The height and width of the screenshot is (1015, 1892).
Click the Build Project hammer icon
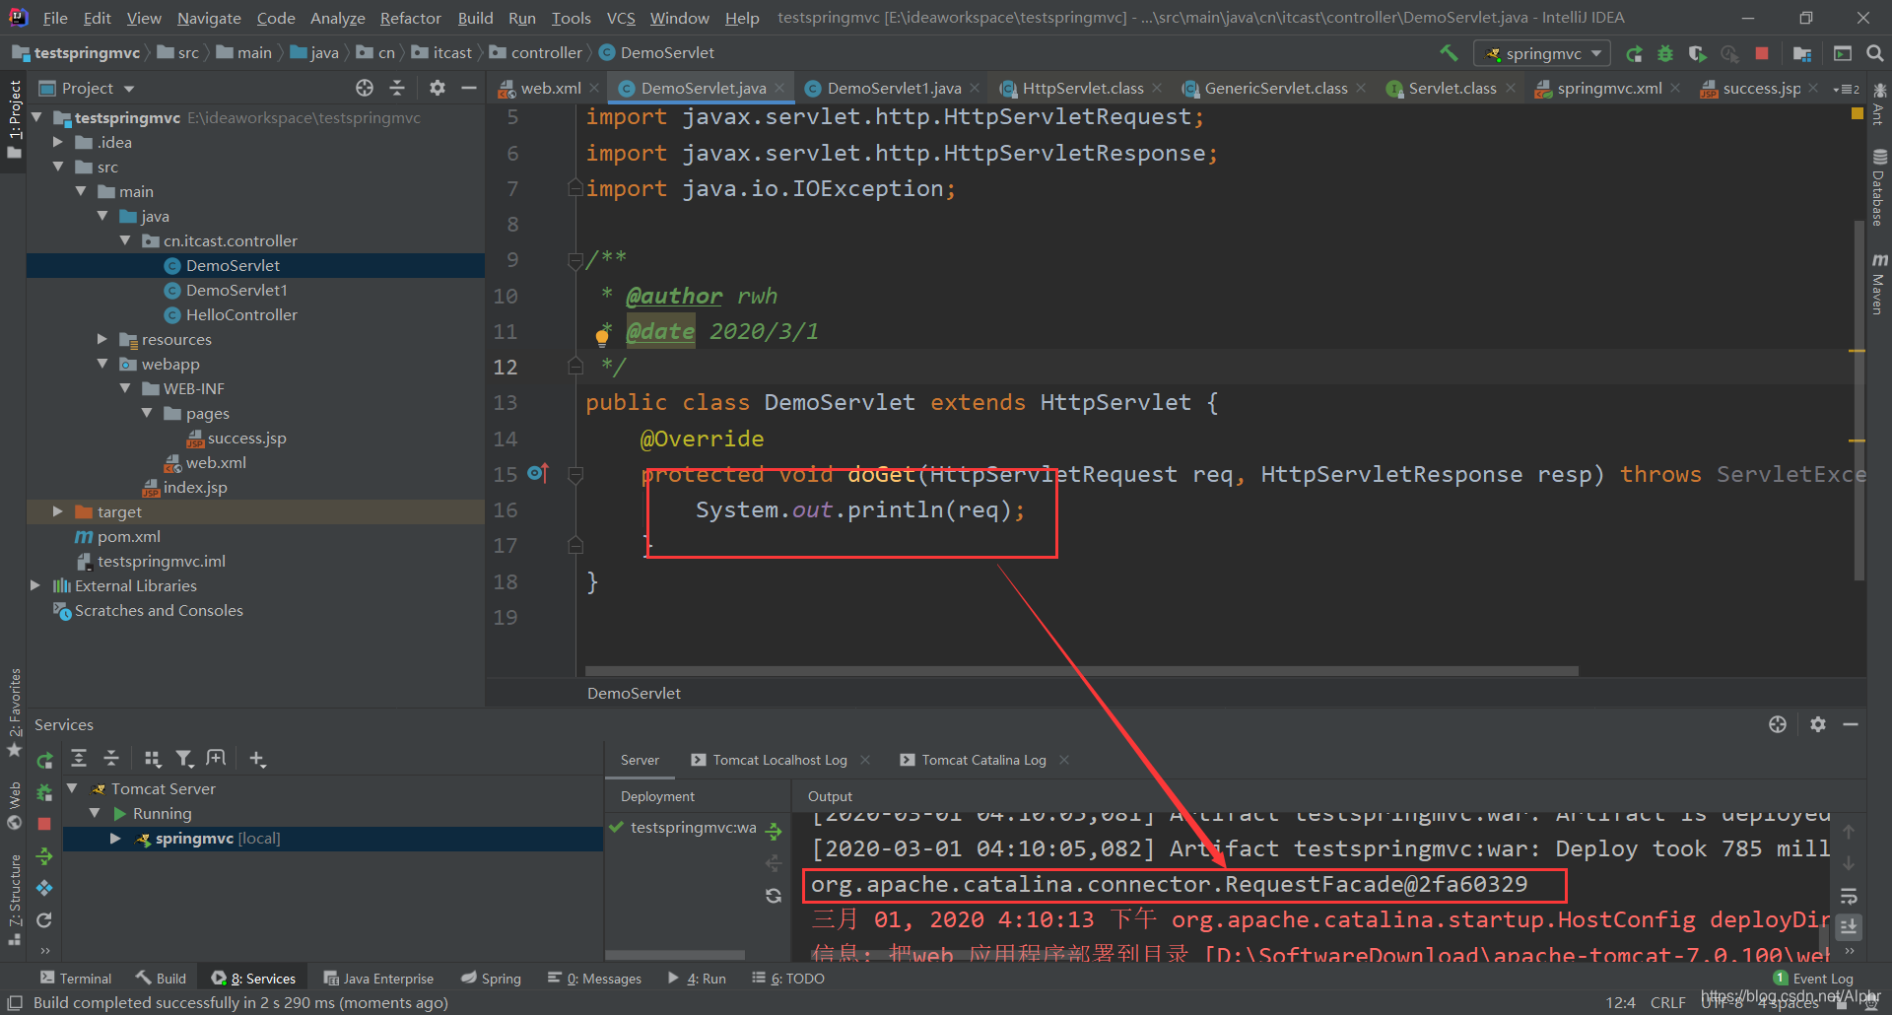(1448, 53)
